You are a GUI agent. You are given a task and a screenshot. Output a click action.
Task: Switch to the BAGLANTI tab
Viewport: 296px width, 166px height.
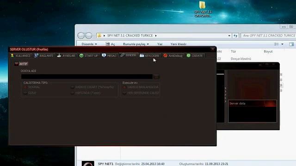tap(44, 55)
